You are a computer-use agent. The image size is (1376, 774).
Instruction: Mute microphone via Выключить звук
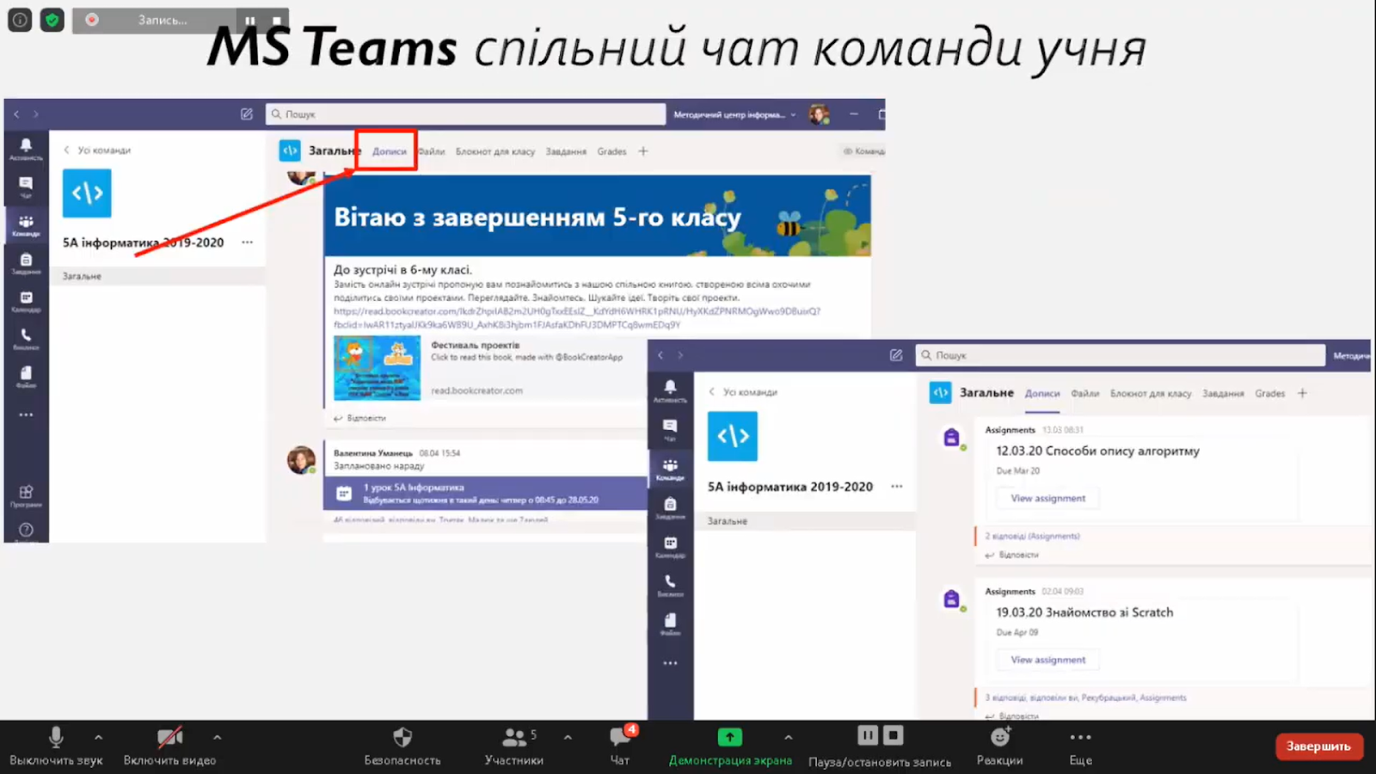tap(56, 746)
